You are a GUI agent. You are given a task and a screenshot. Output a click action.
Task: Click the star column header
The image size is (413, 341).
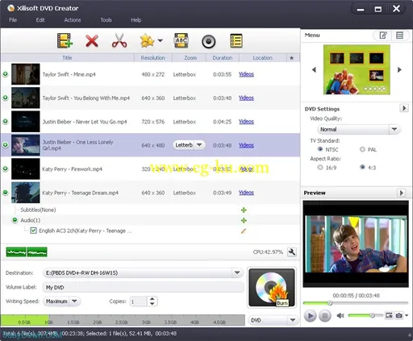[x=292, y=58]
